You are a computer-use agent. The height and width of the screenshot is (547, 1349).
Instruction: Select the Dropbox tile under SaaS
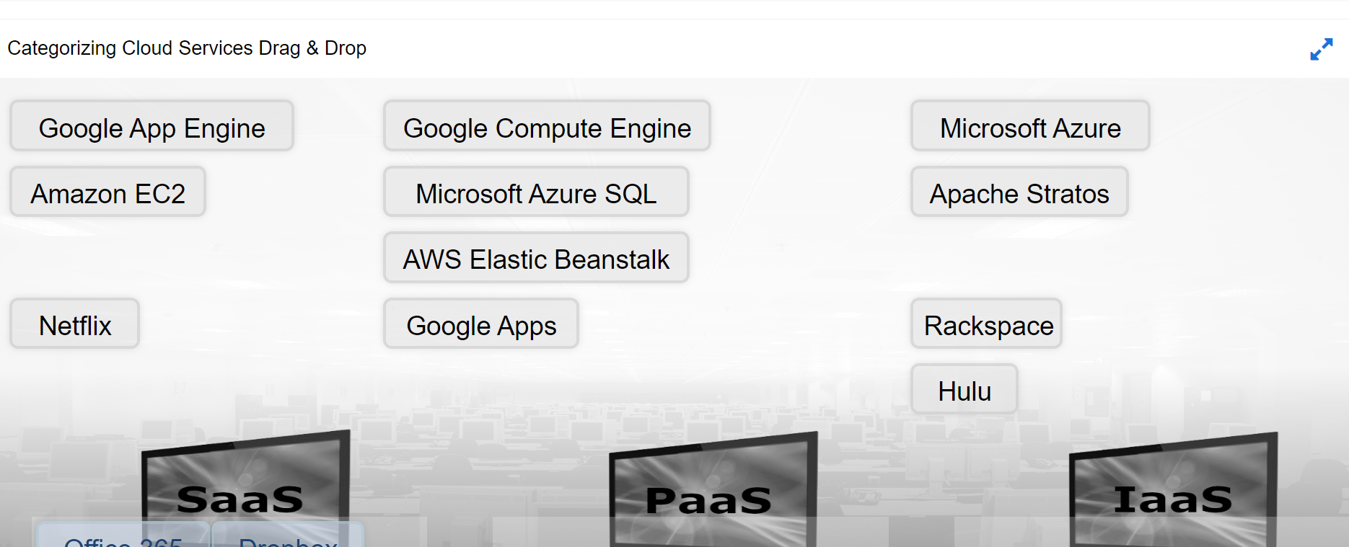pyautogui.click(x=286, y=542)
